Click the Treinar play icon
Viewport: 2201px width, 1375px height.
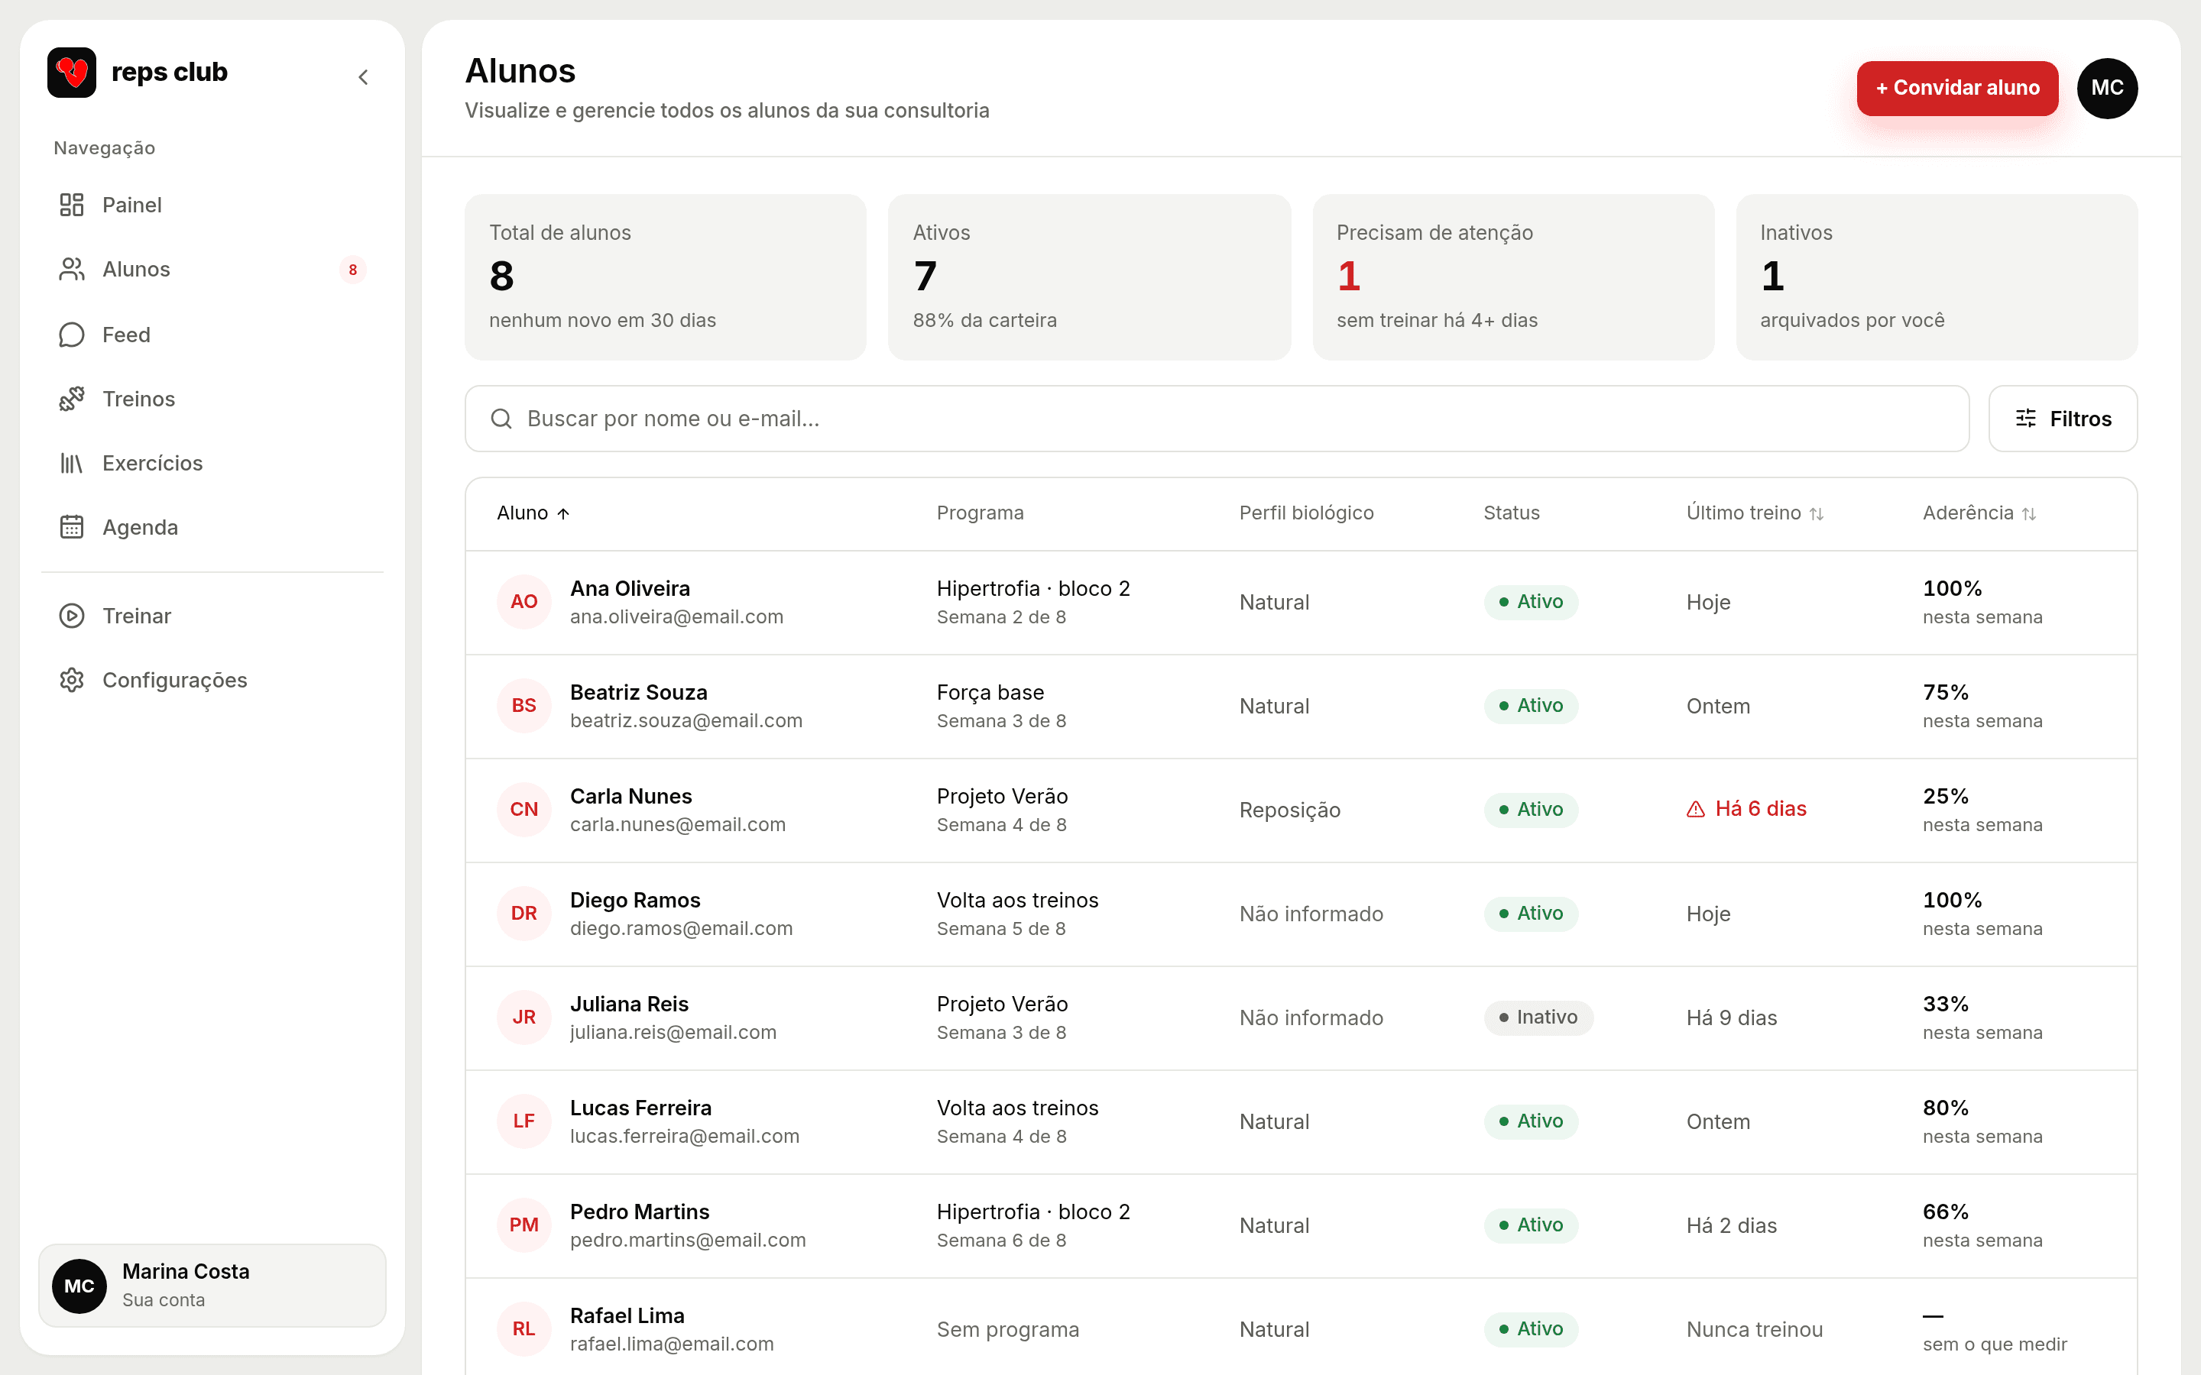tap(72, 616)
